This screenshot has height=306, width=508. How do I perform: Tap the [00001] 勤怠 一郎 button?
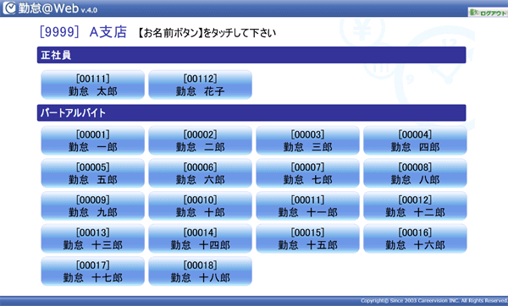pyautogui.click(x=92, y=140)
